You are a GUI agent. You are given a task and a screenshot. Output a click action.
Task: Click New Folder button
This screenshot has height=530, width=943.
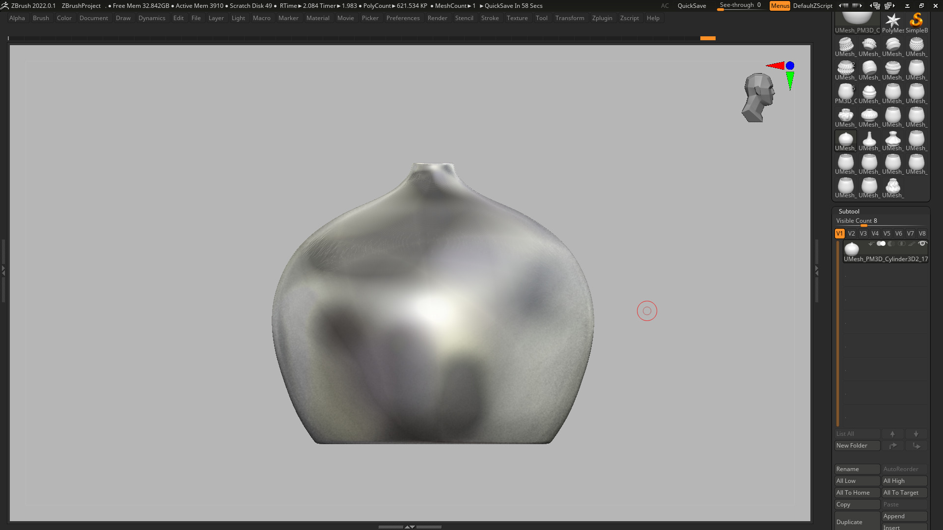857,446
